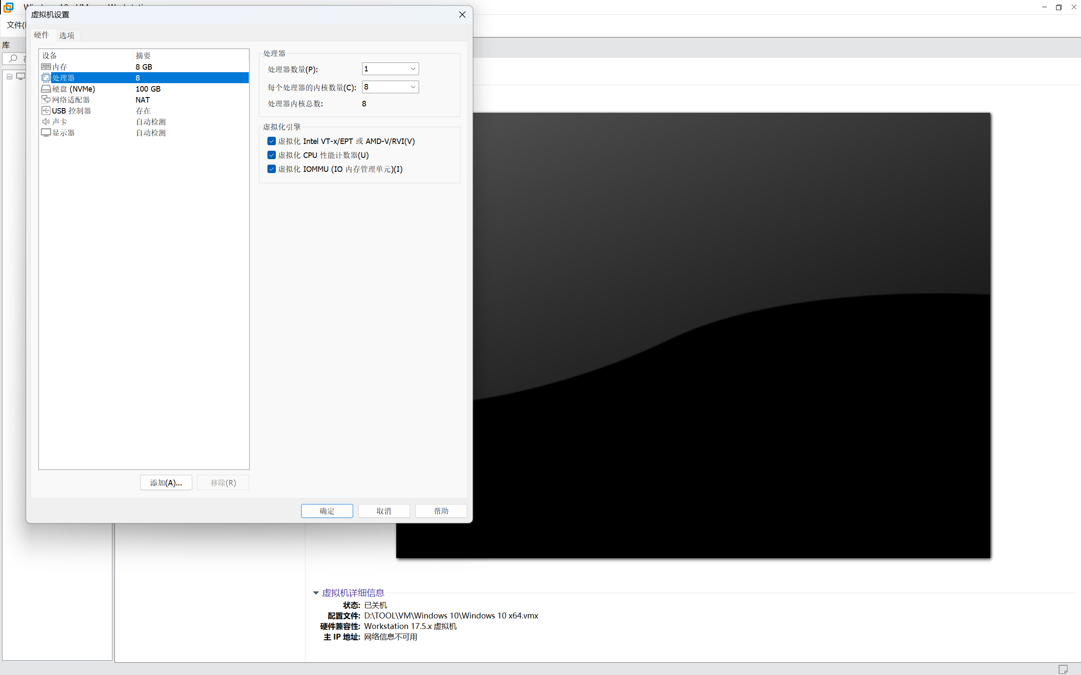Click the search magnifier in library panel
The width and height of the screenshot is (1081, 675).
(13, 59)
